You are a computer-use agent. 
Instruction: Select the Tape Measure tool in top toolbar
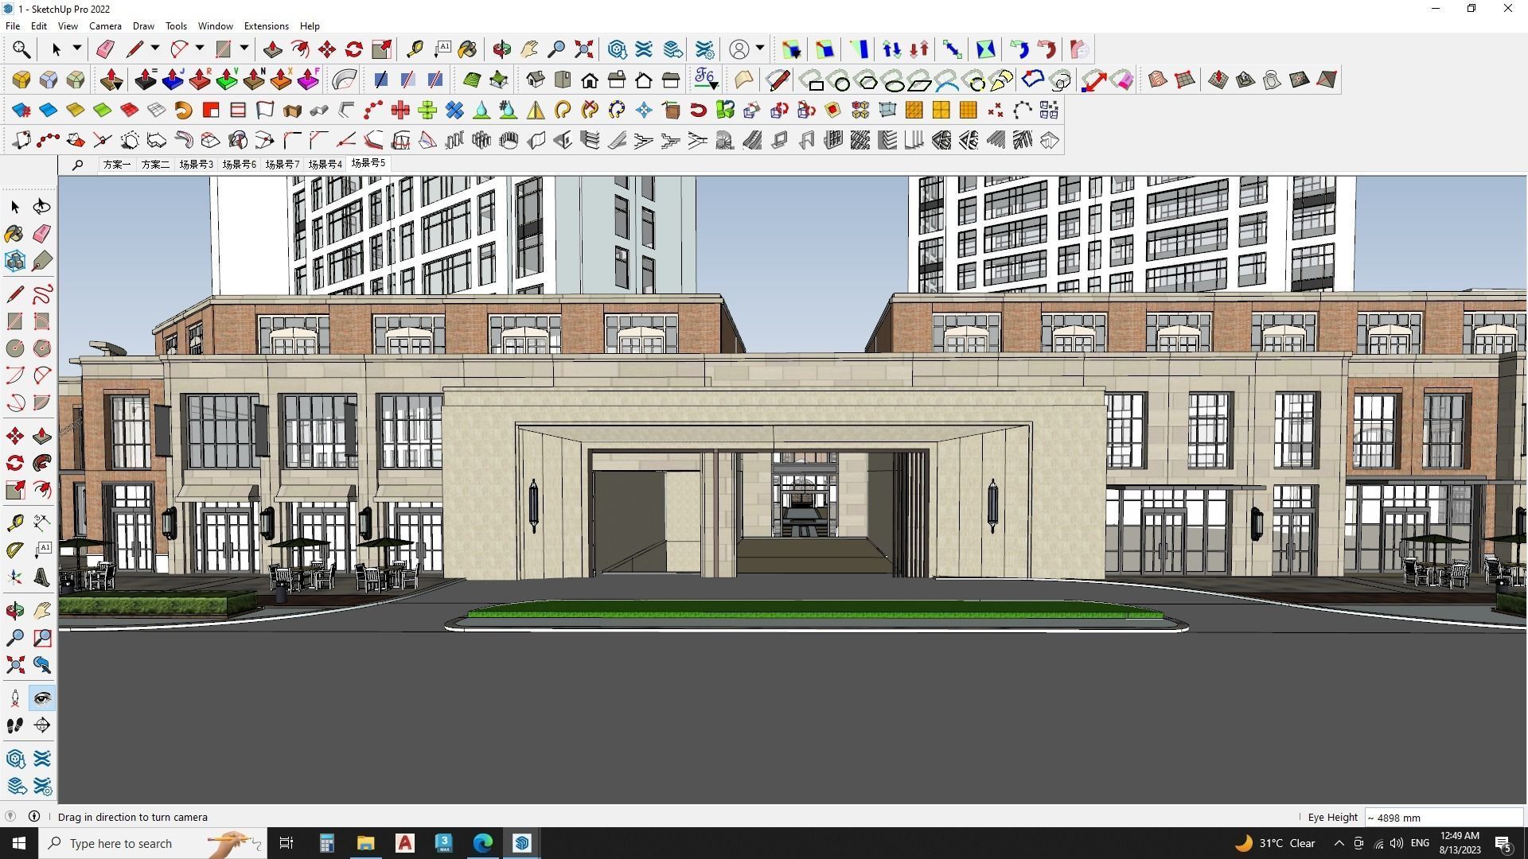415,49
